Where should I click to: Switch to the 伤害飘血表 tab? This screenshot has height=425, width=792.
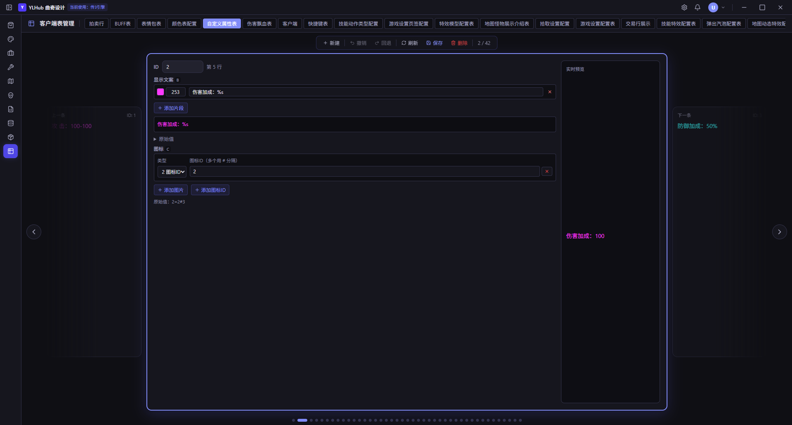pos(259,24)
